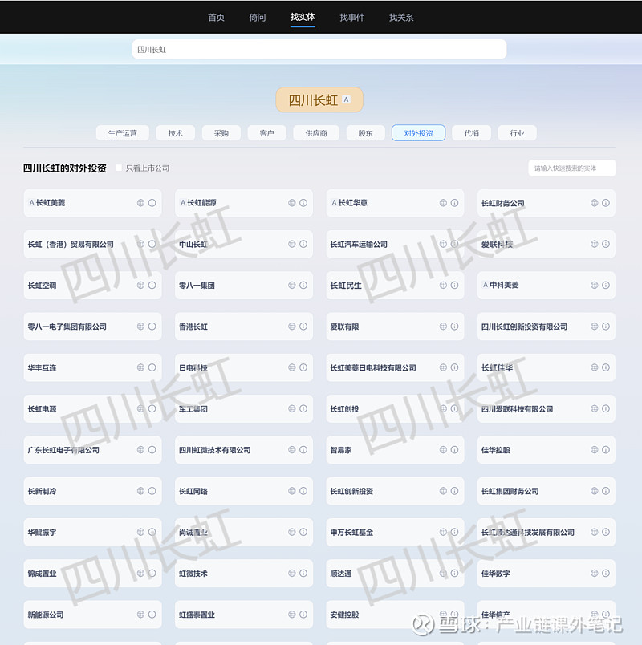Open the 长虹电源 company card

click(x=92, y=408)
